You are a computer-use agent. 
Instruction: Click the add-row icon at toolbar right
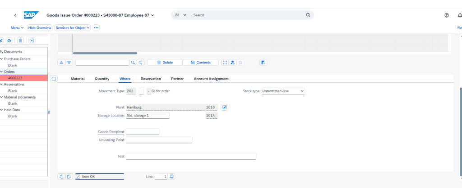(263, 63)
